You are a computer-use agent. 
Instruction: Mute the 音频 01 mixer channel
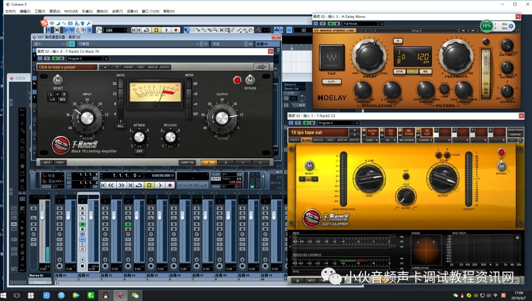60,208
